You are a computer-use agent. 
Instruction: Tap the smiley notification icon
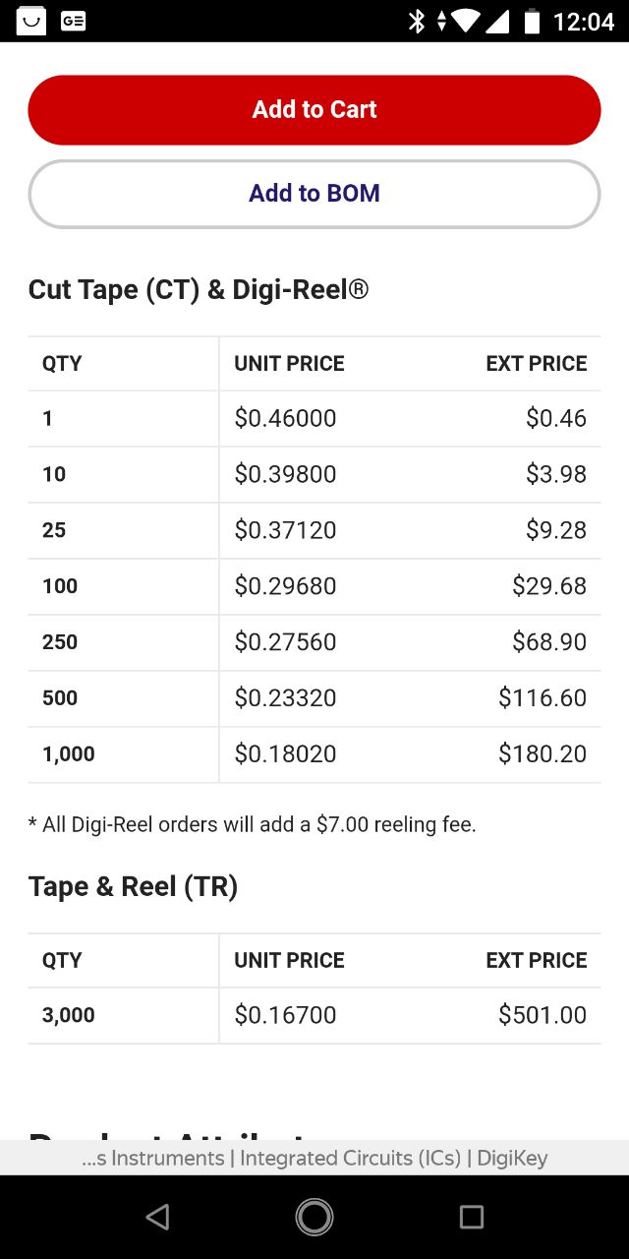tap(31, 21)
